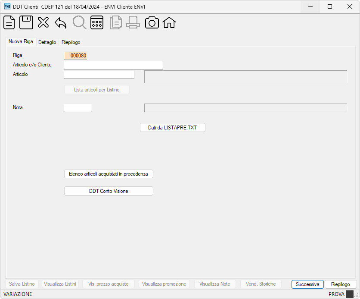The width and height of the screenshot is (360, 299).
Task: Click the Riepilogo button at bottom right
Action: click(341, 284)
